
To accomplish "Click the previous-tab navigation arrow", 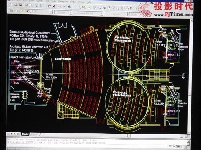I will 11,134.
